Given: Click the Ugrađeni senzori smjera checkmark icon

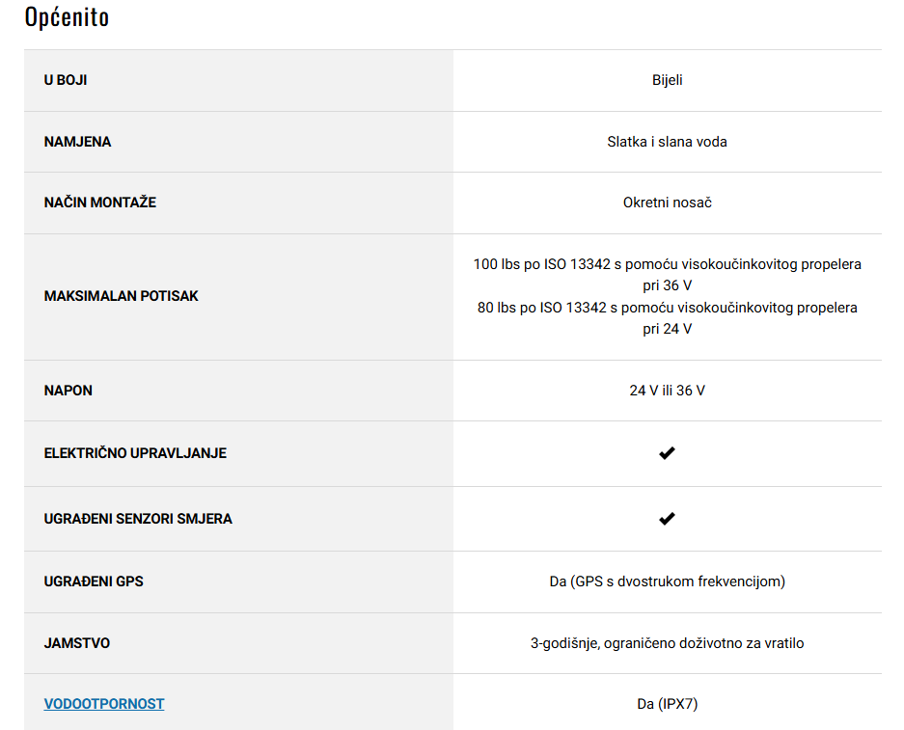Looking at the screenshot, I should coord(667,519).
